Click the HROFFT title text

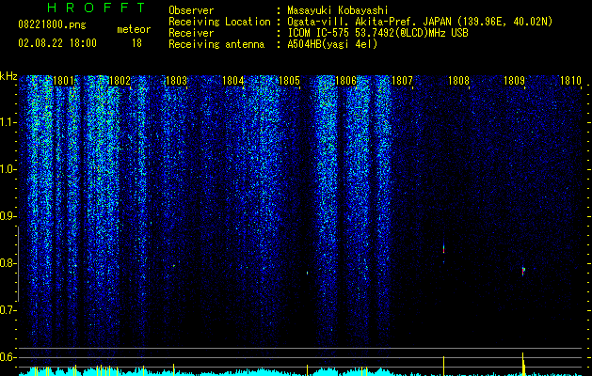(x=96, y=8)
